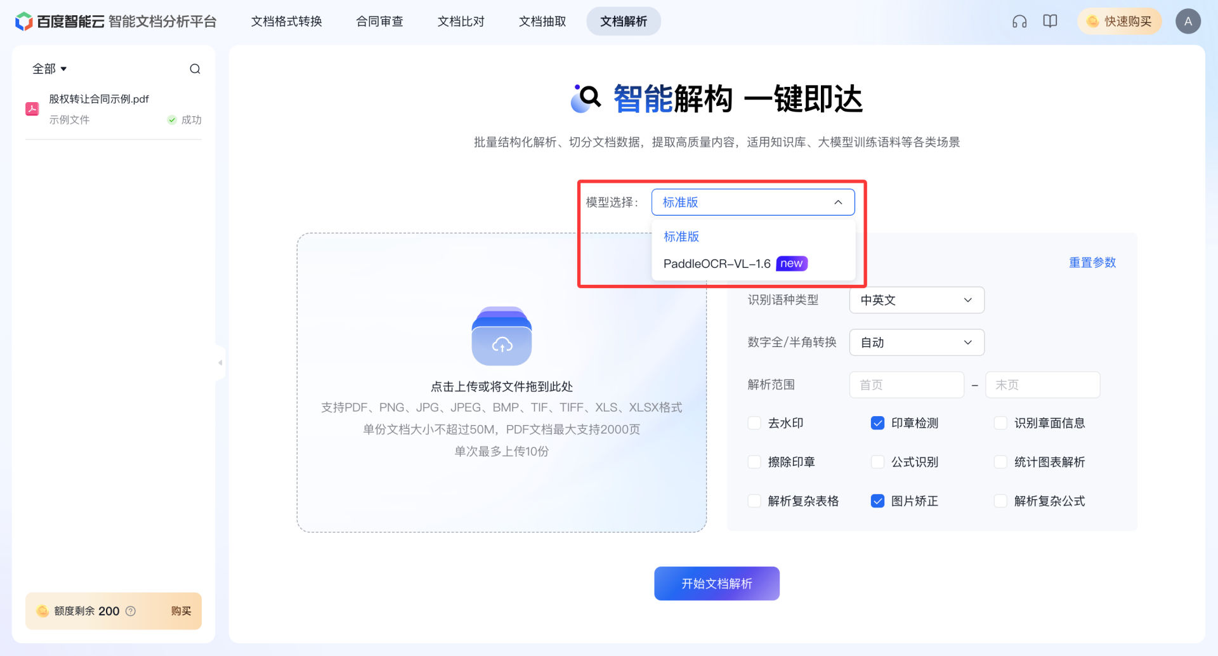Image resolution: width=1218 pixels, height=656 pixels.
Task: Choose 标准版 from the model list
Action: (x=753, y=237)
